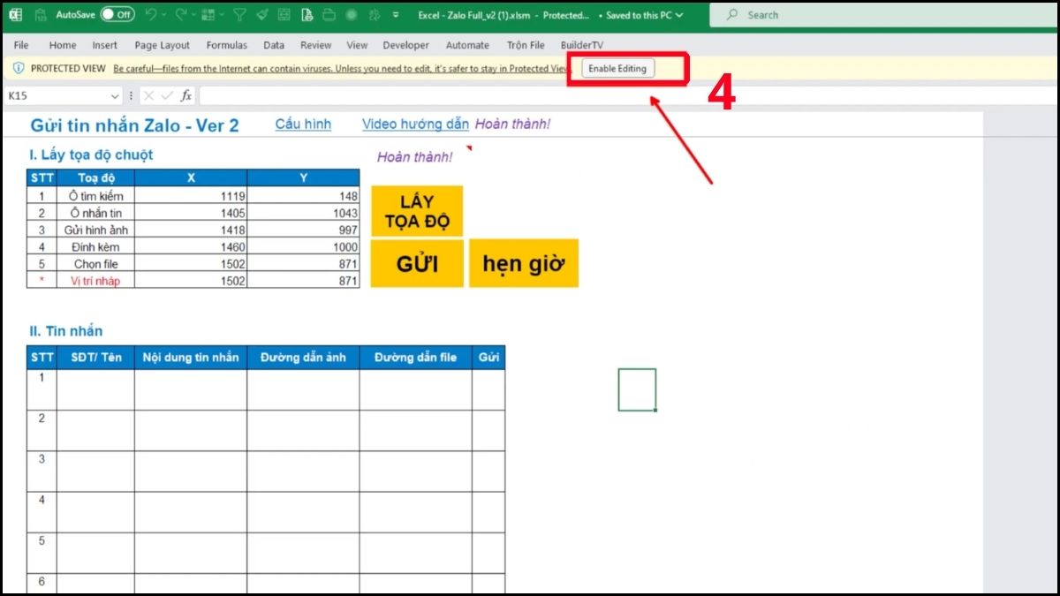Select the X value 1460 cell

tap(191, 246)
